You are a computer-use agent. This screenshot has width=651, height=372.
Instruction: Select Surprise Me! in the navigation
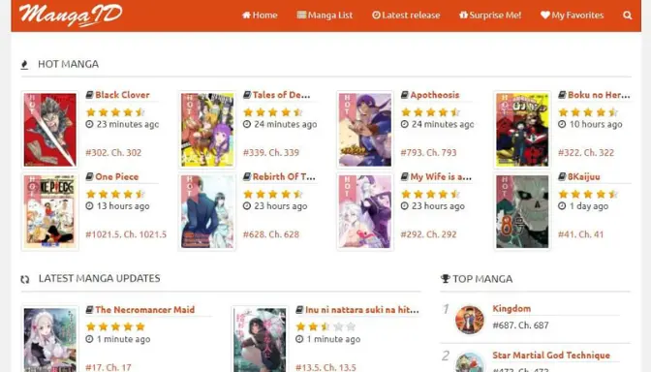point(490,15)
